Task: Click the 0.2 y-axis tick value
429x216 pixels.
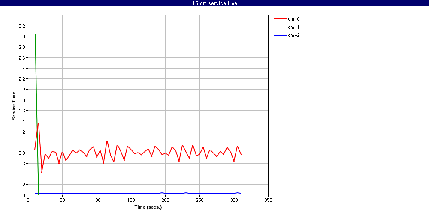Action: (x=22, y=185)
